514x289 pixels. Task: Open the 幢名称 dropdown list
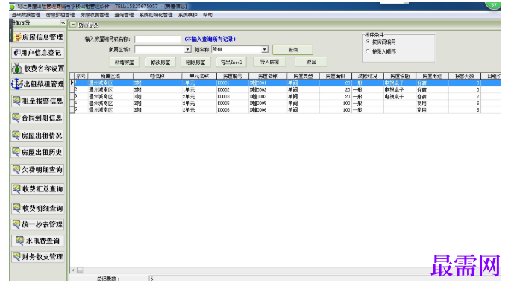coord(265,49)
